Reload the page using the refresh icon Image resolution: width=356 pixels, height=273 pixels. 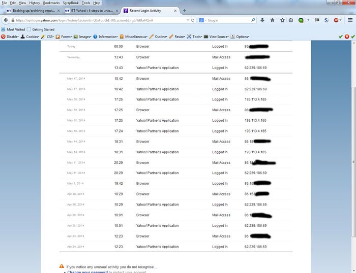(193, 20)
